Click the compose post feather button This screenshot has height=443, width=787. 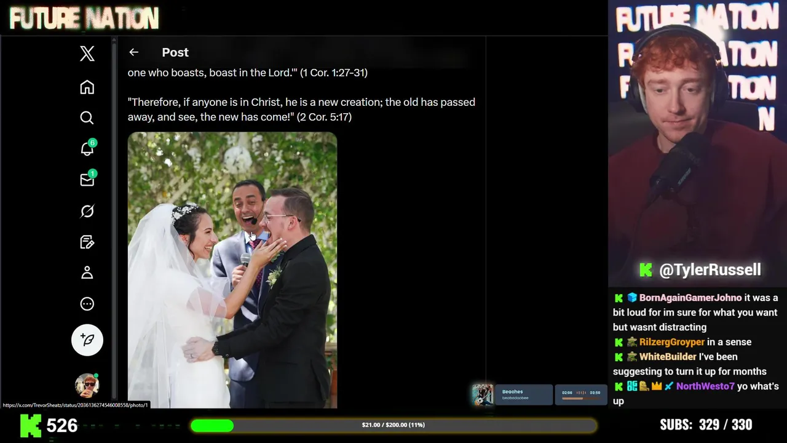click(x=87, y=340)
